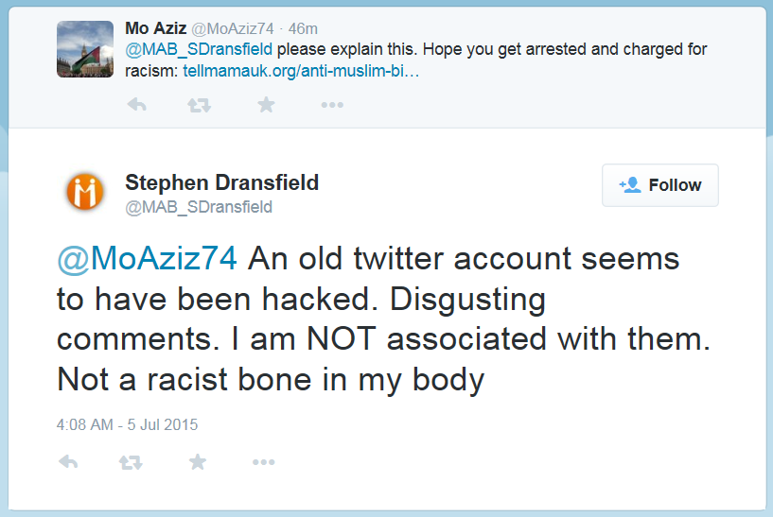Open Mo Aziz's profile picture
773x517 pixels.
coord(86,49)
